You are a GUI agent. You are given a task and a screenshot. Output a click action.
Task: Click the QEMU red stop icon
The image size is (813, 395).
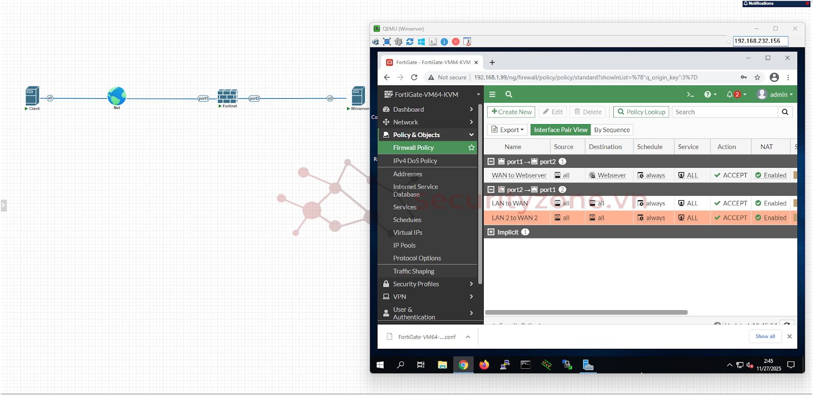click(456, 42)
